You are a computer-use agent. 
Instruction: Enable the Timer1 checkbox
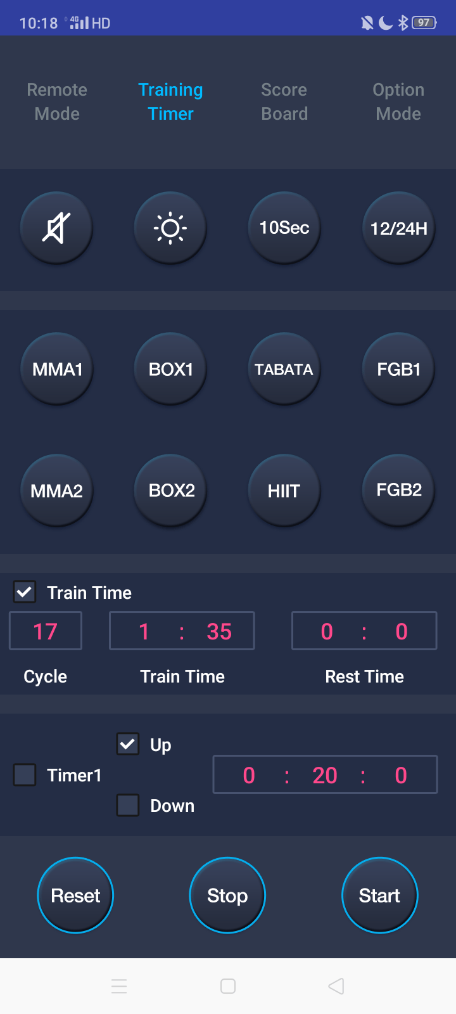(x=25, y=774)
